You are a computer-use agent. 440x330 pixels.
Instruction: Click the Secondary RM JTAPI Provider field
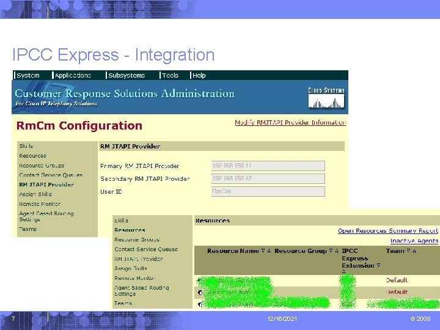[268, 178]
